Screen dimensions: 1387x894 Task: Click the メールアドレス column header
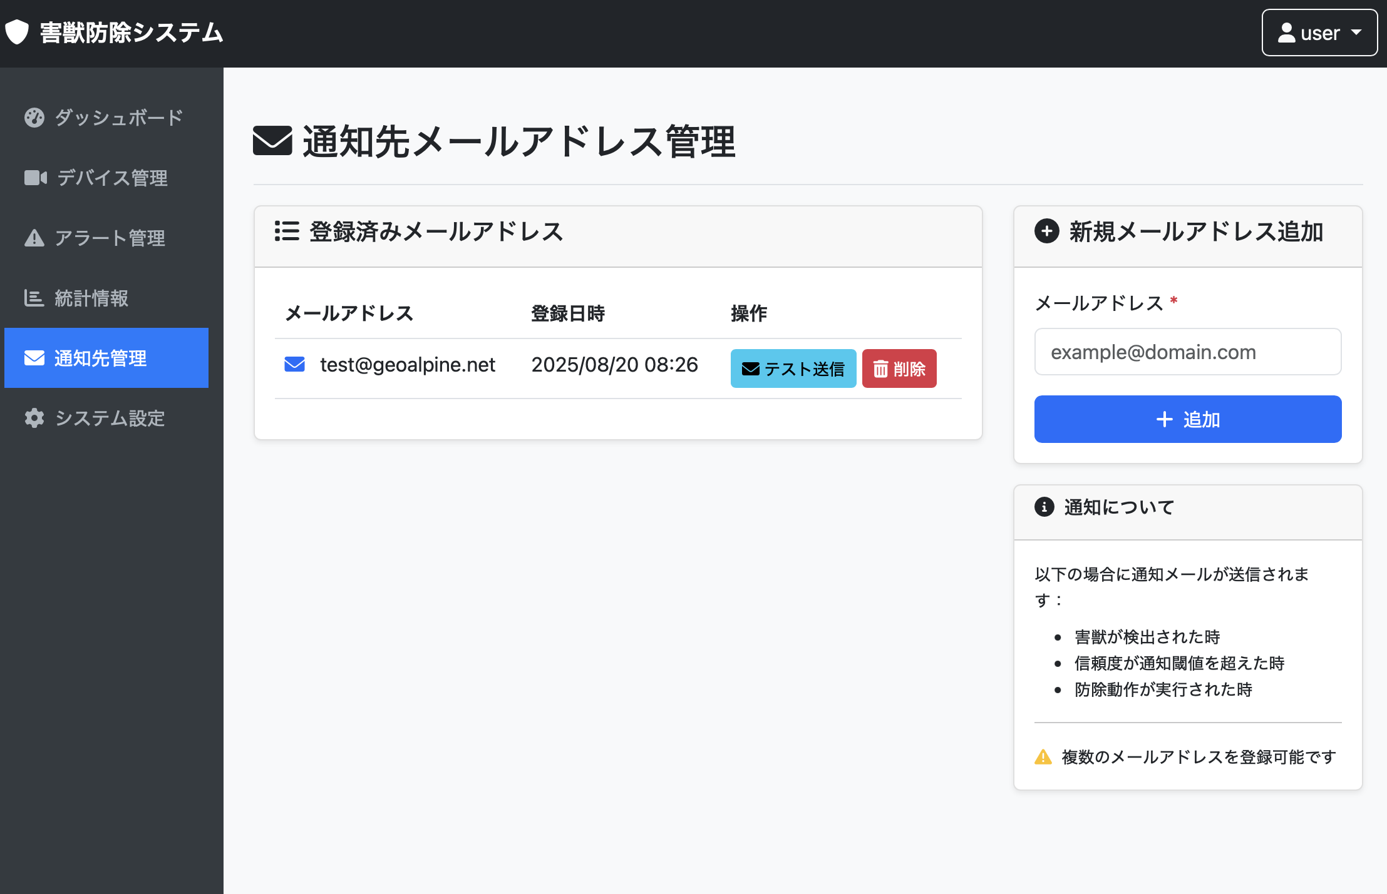349,313
